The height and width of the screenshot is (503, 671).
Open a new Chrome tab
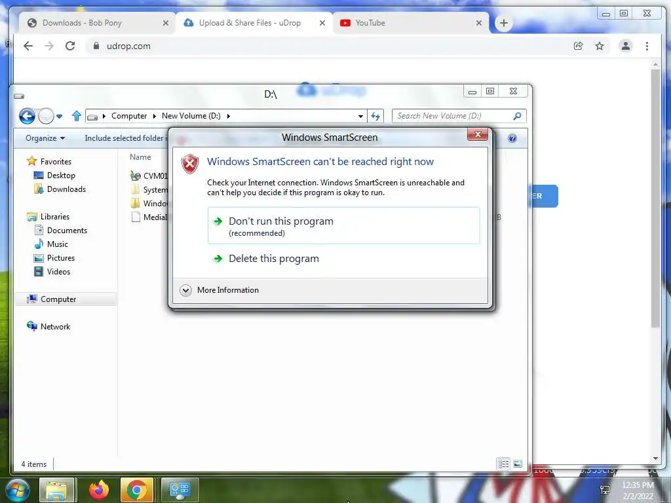tap(504, 23)
